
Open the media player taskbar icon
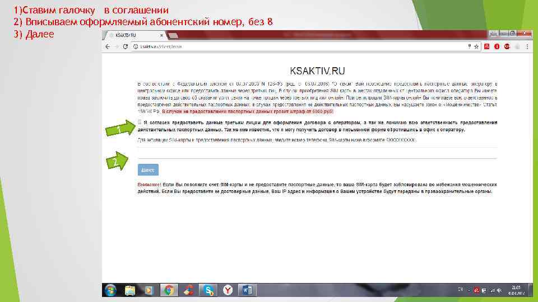(x=149, y=290)
